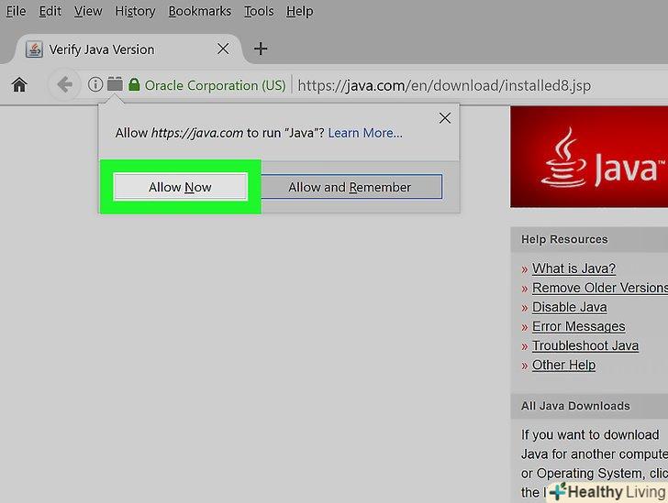Open Remove Older Versions link
The image size is (668, 503).
[x=600, y=288]
